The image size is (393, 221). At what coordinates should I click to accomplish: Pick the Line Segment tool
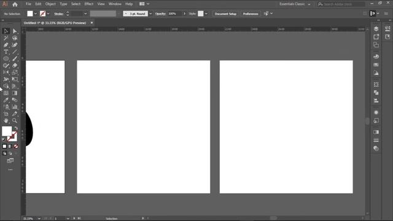coord(15,52)
